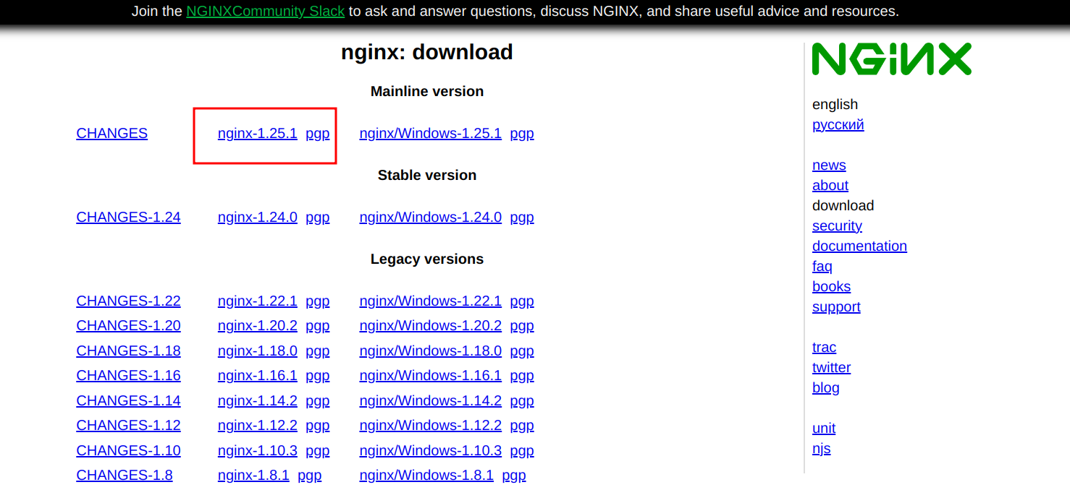Download nginx-1.12.2 source

coord(258,425)
